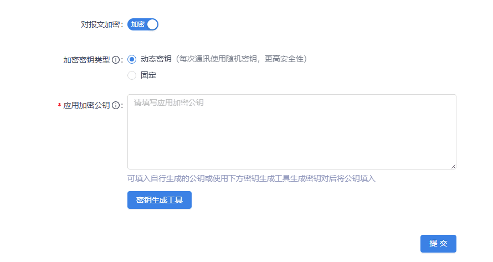Viewport: 493px width, 262px height.
Task: Focus the 应用加密公钥 textarea
Action: click(292, 132)
